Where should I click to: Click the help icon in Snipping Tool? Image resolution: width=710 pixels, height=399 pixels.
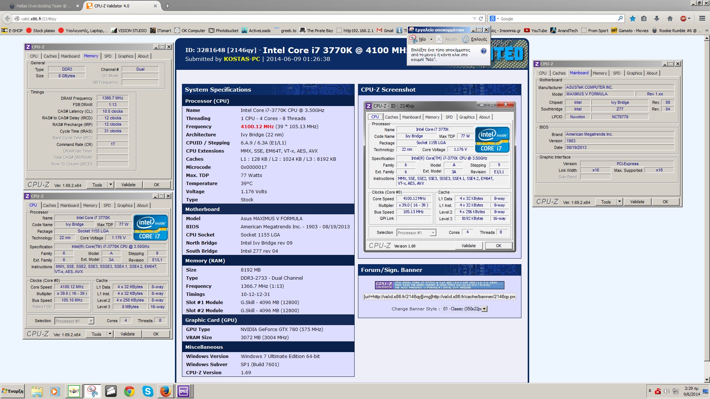tap(483, 51)
